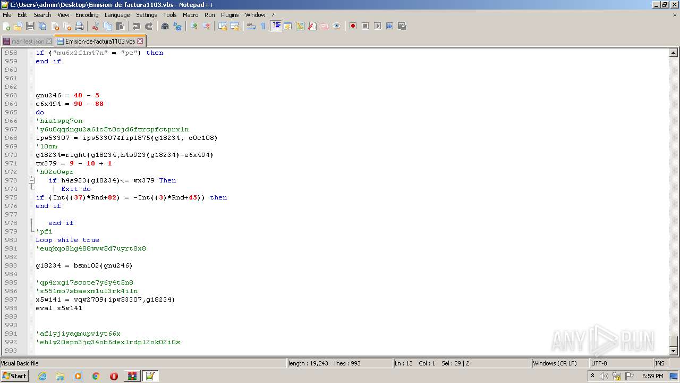
Task: Click the Close document toolbar icon
Action: click(55, 26)
